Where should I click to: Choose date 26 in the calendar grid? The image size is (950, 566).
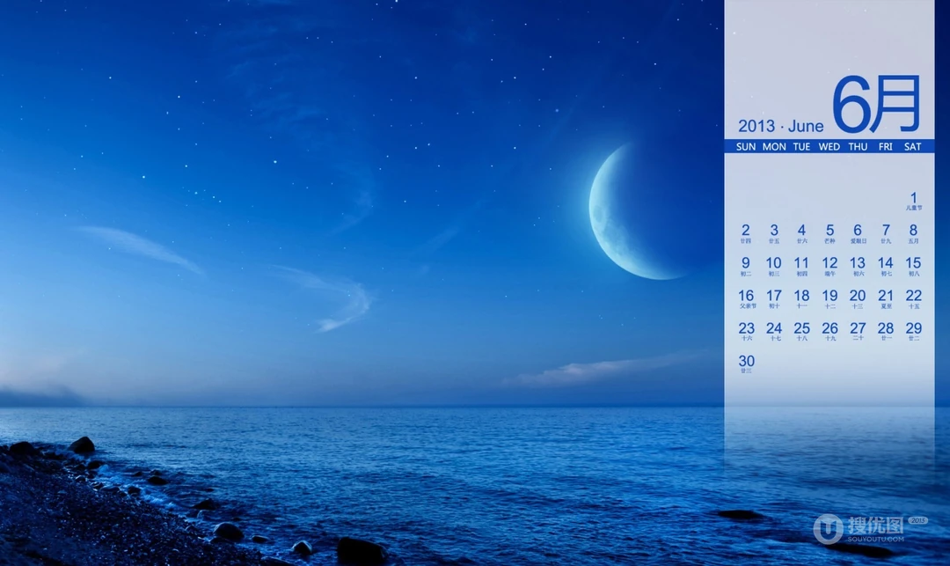[829, 328]
